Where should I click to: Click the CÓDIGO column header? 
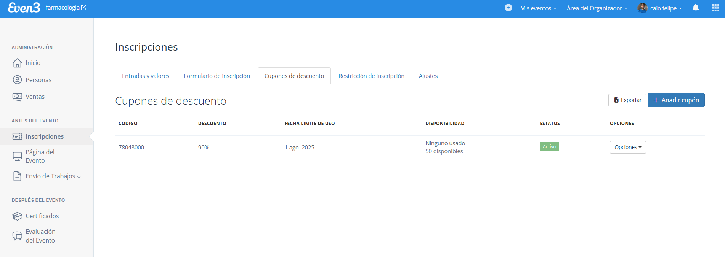tap(128, 123)
